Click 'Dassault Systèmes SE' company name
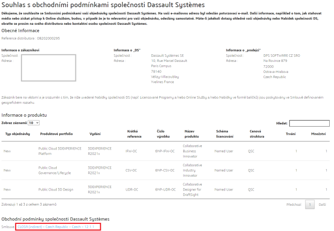Image resolution: width=334 pixels, height=231 pixels. click(167, 56)
